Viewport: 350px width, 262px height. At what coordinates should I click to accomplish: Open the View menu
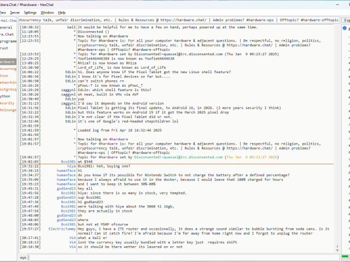[x=3, y=12]
